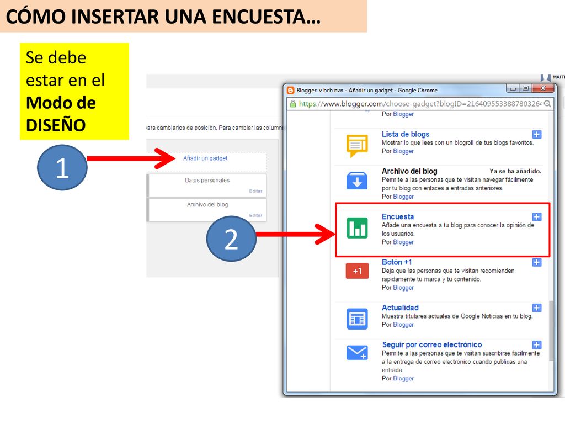Minimize the Añadir un gadget popup window

513,88
